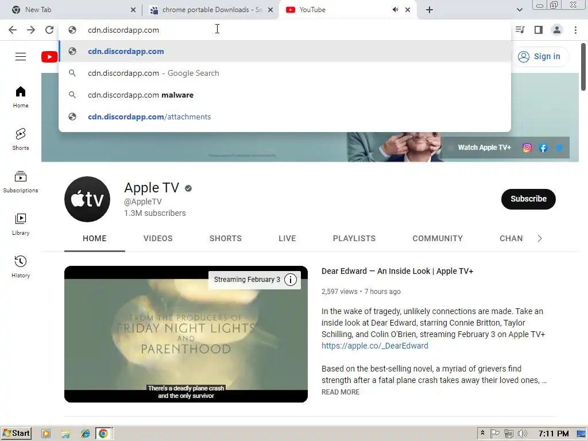Switch to the SHORTS channel tab
This screenshot has height=441, width=588.
pos(225,238)
